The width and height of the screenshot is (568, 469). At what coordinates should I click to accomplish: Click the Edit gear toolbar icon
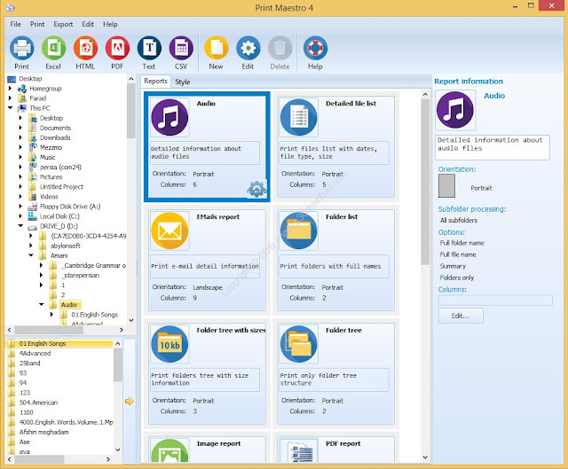coord(248,48)
